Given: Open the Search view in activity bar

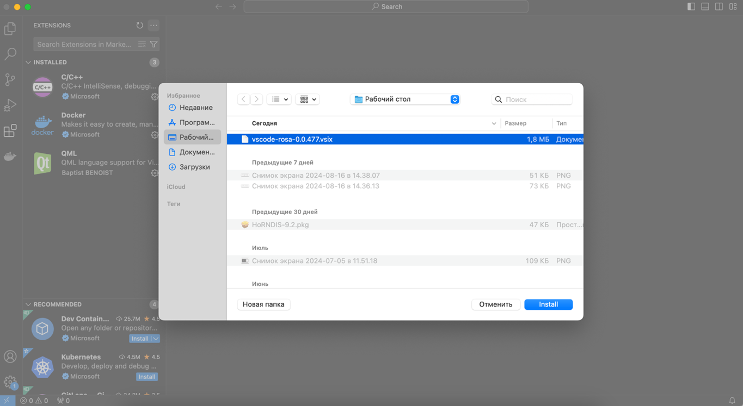Looking at the screenshot, I should [x=10, y=54].
